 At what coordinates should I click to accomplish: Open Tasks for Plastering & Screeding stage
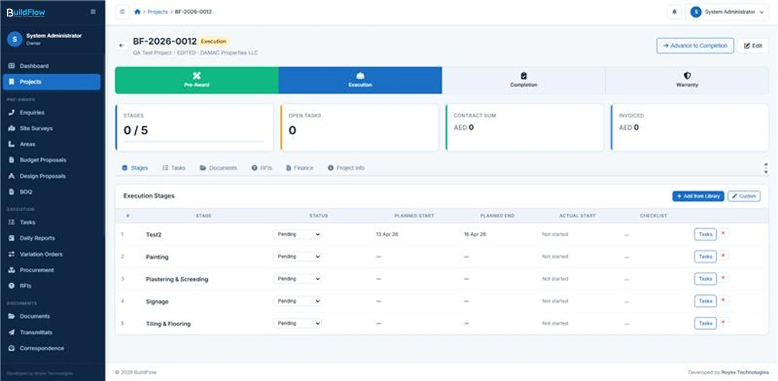point(705,278)
